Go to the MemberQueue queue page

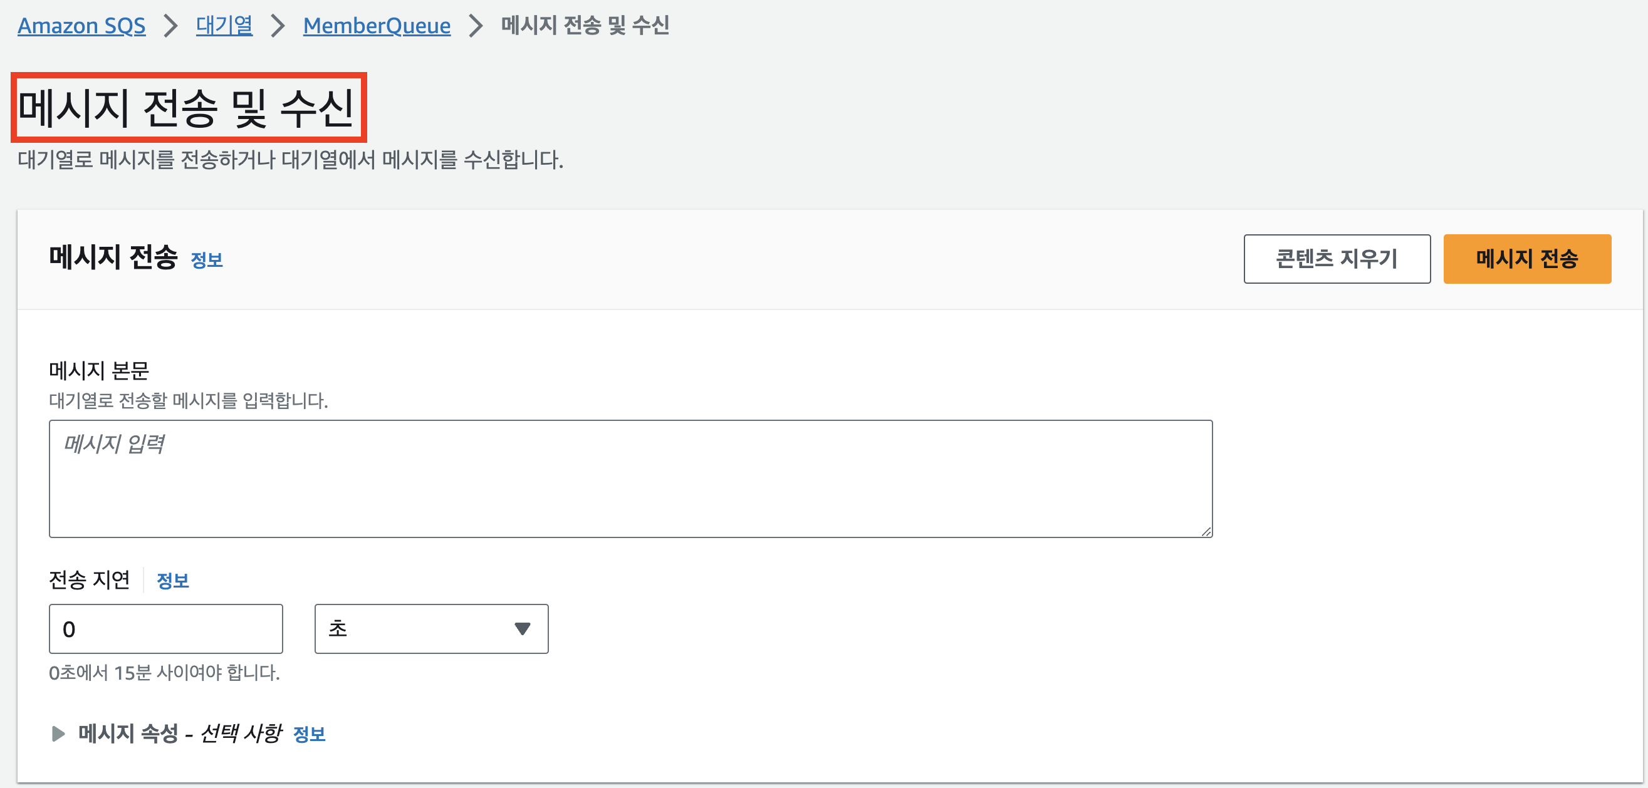pyautogui.click(x=376, y=26)
